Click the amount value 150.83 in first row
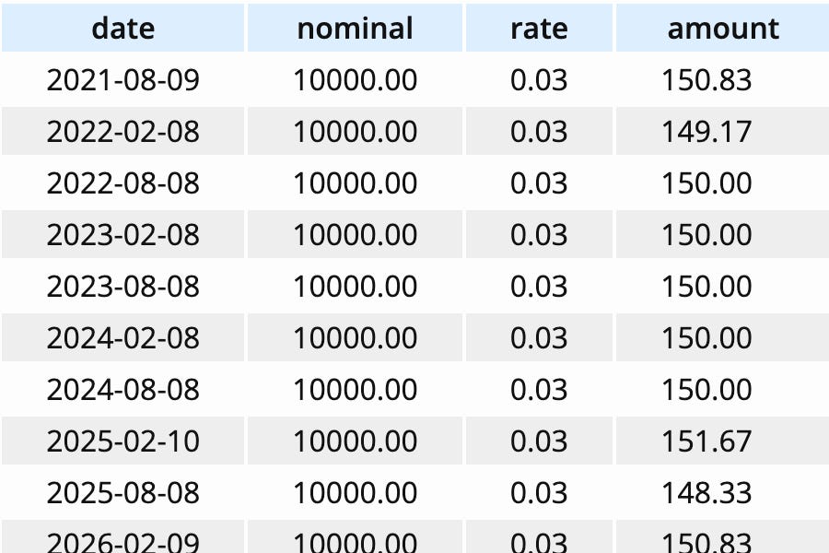Screen dimensions: 829x553 click(706, 80)
